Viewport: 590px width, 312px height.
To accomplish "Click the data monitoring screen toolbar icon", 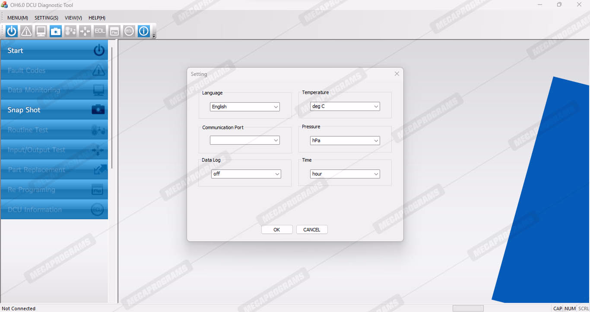I will [x=41, y=31].
